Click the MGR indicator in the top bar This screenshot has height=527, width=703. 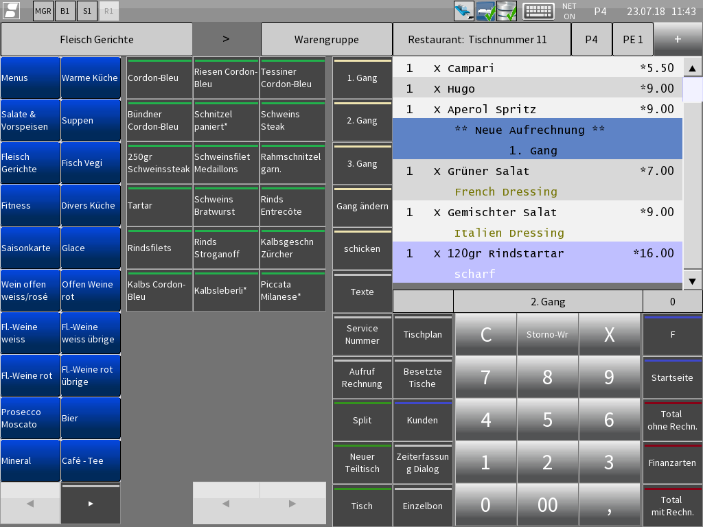(x=43, y=11)
